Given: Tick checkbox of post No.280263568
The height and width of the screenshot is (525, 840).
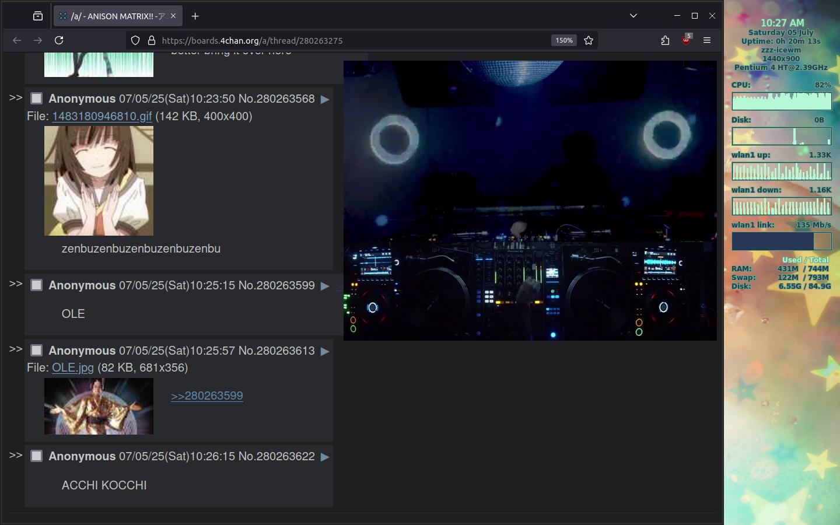Looking at the screenshot, I should click(36, 99).
